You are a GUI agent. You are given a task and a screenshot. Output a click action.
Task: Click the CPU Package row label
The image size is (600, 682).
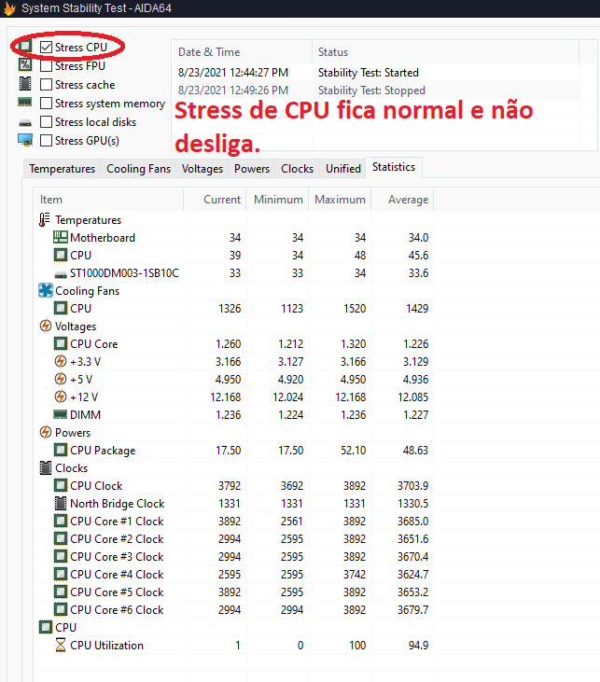pyautogui.click(x=103, y=451)
